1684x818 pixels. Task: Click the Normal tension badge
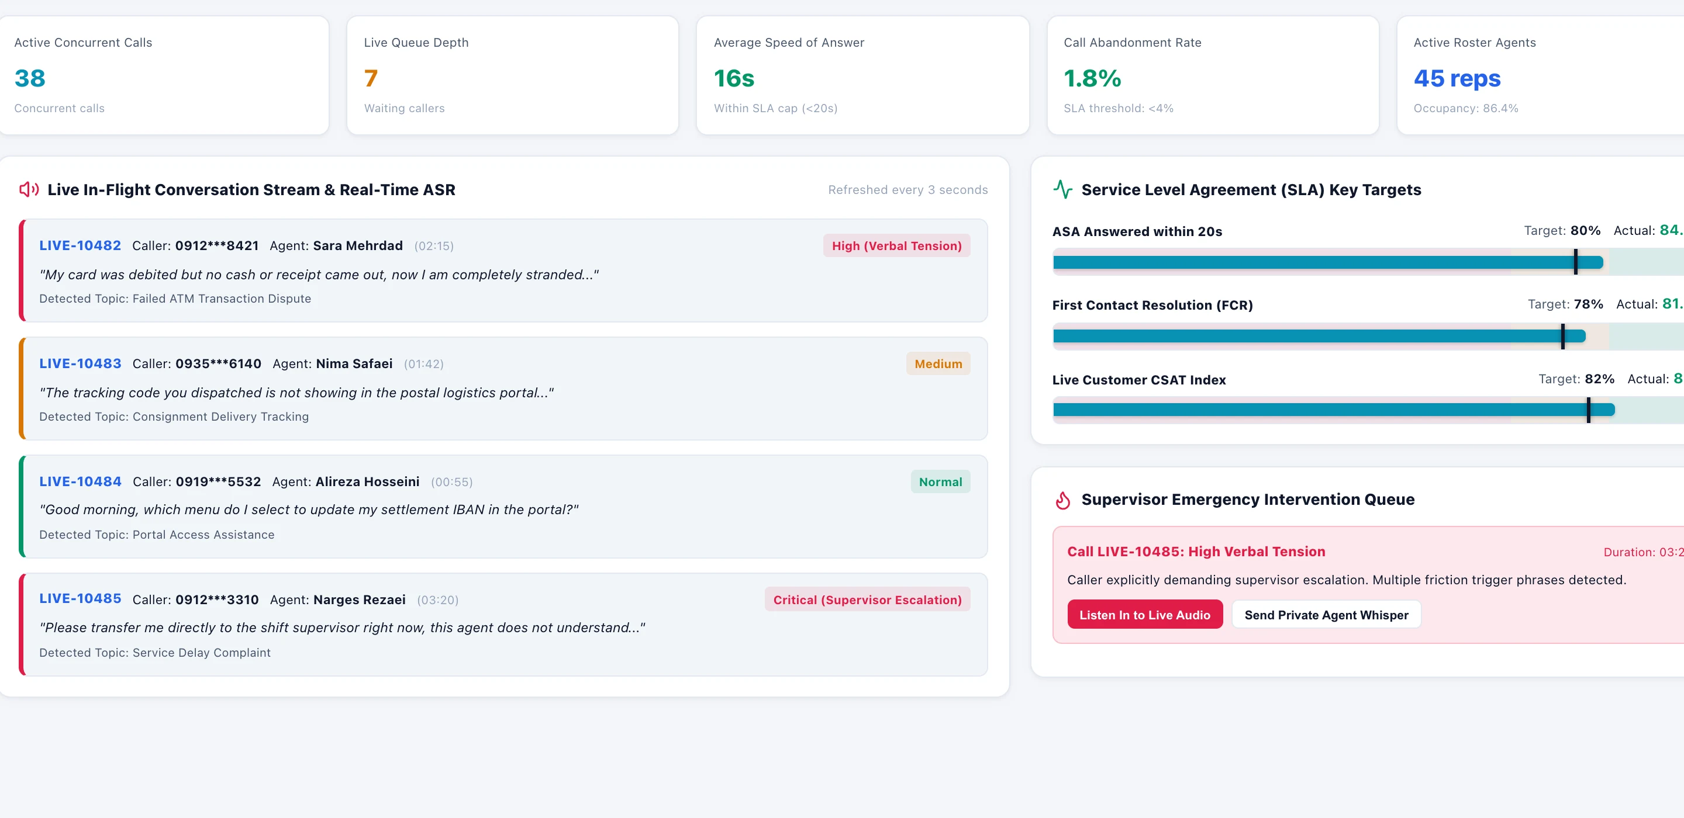(x=940, y=481)
